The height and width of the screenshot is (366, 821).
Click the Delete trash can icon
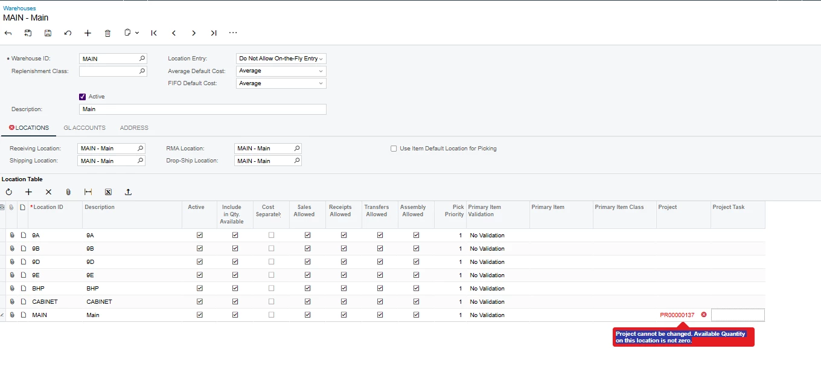107,33
